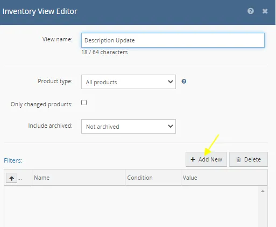Click the ellipsis beside the up arrow
Screen dimensions: 276x227
(20, 179)
